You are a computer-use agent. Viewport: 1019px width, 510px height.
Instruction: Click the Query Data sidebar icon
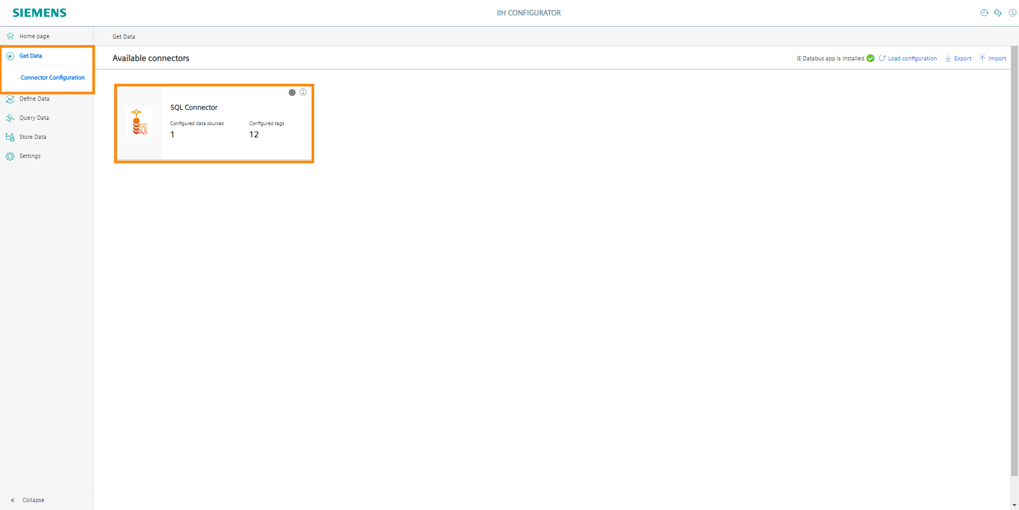10,118
